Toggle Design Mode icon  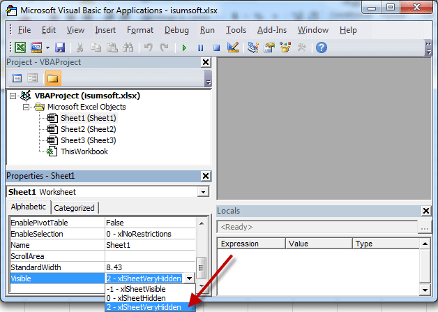coord(233,47)
